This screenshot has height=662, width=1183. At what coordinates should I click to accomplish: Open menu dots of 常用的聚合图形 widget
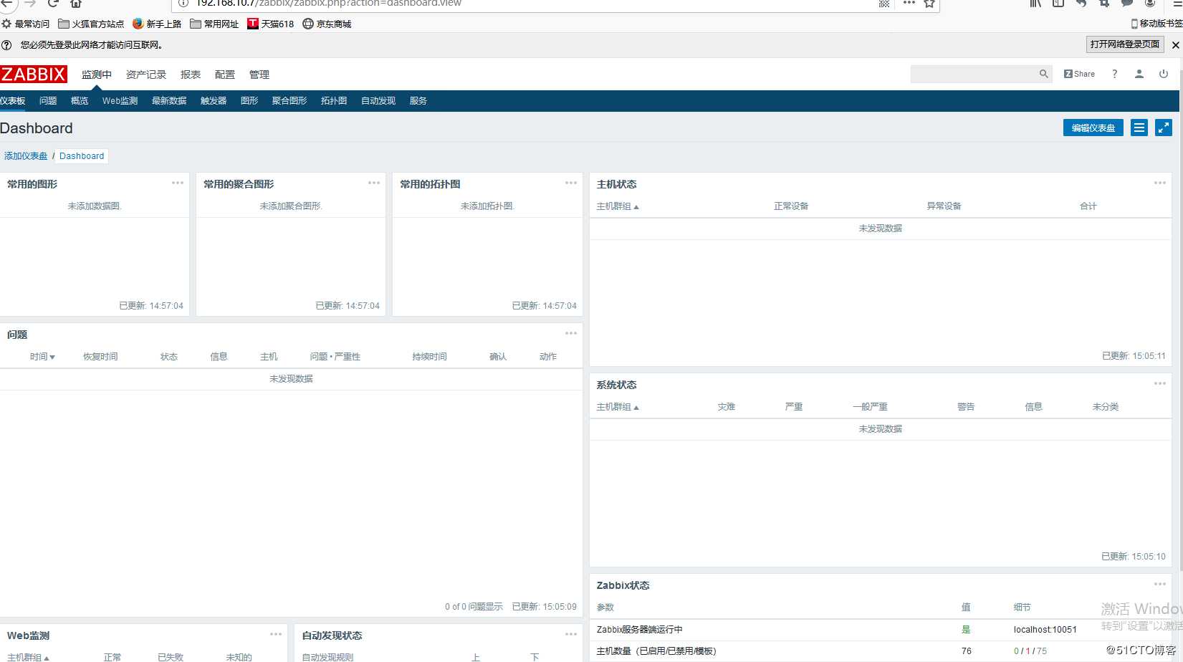click(x=374, y=183)
